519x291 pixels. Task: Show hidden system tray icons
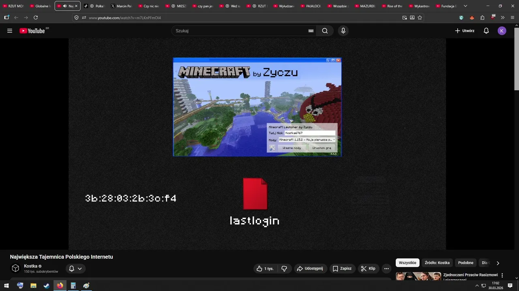pyautogui.click(x=477, y=285)
